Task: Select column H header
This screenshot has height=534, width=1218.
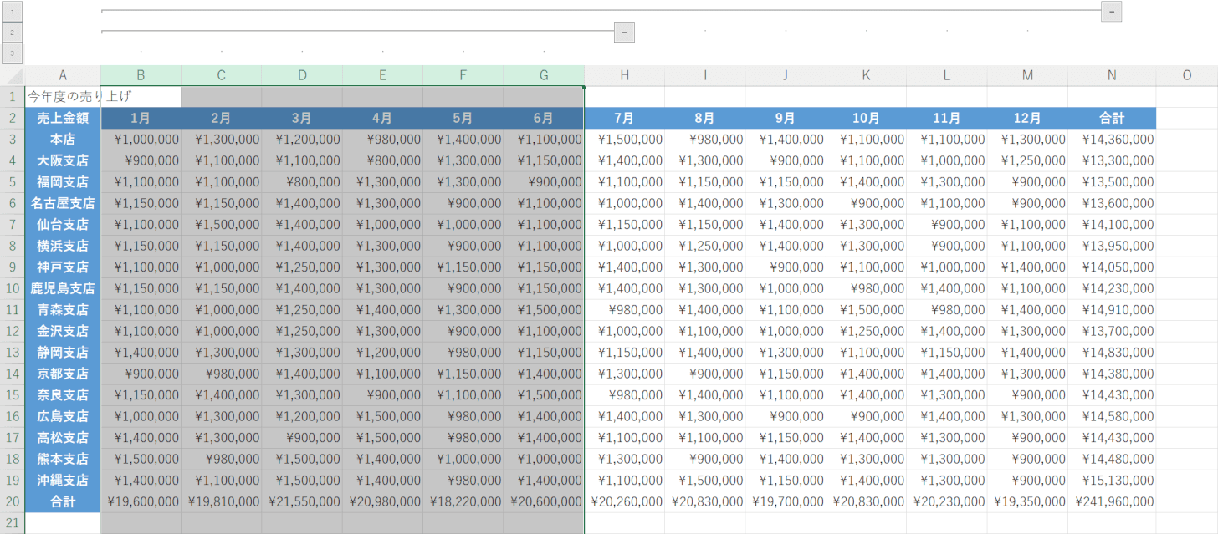Action: pyautogui.click(x=625, y=75)
